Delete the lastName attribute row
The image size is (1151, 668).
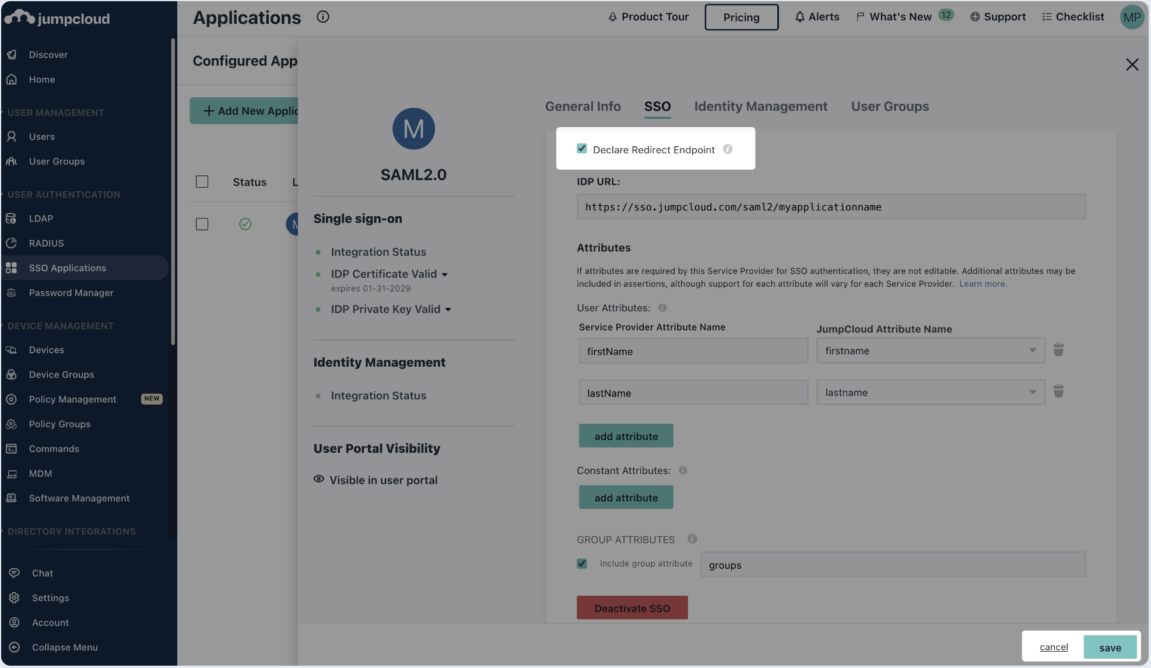pos(1058,391)
